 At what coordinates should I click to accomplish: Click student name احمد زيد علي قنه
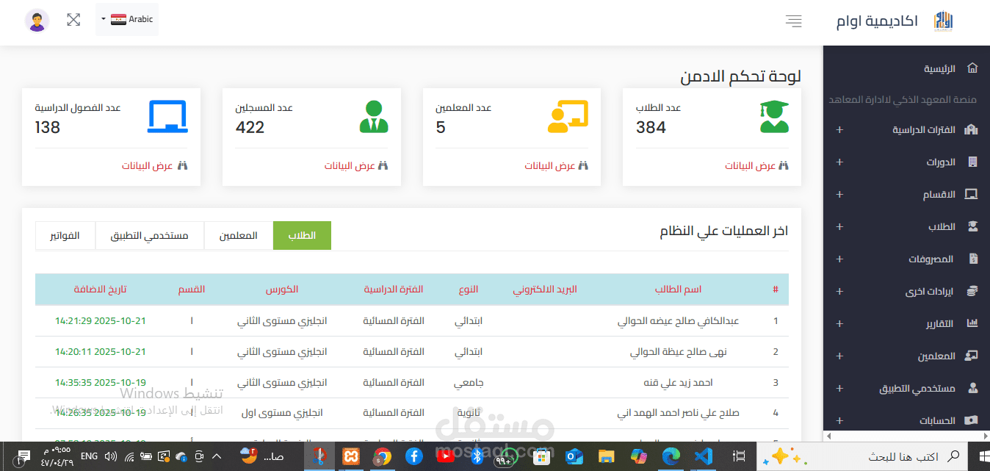[x=679, y=383]
